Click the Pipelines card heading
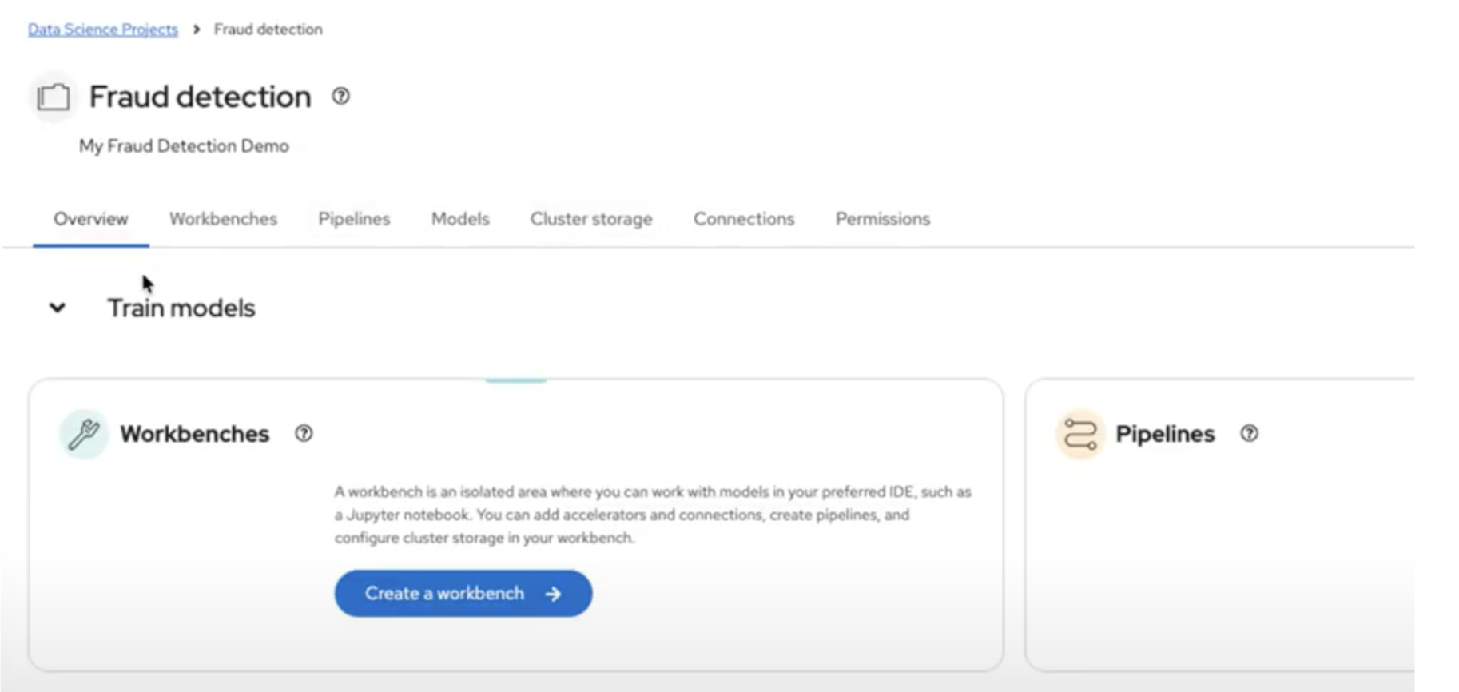1459x692 pixels. pyautogui.click(x=1165, y=434)
